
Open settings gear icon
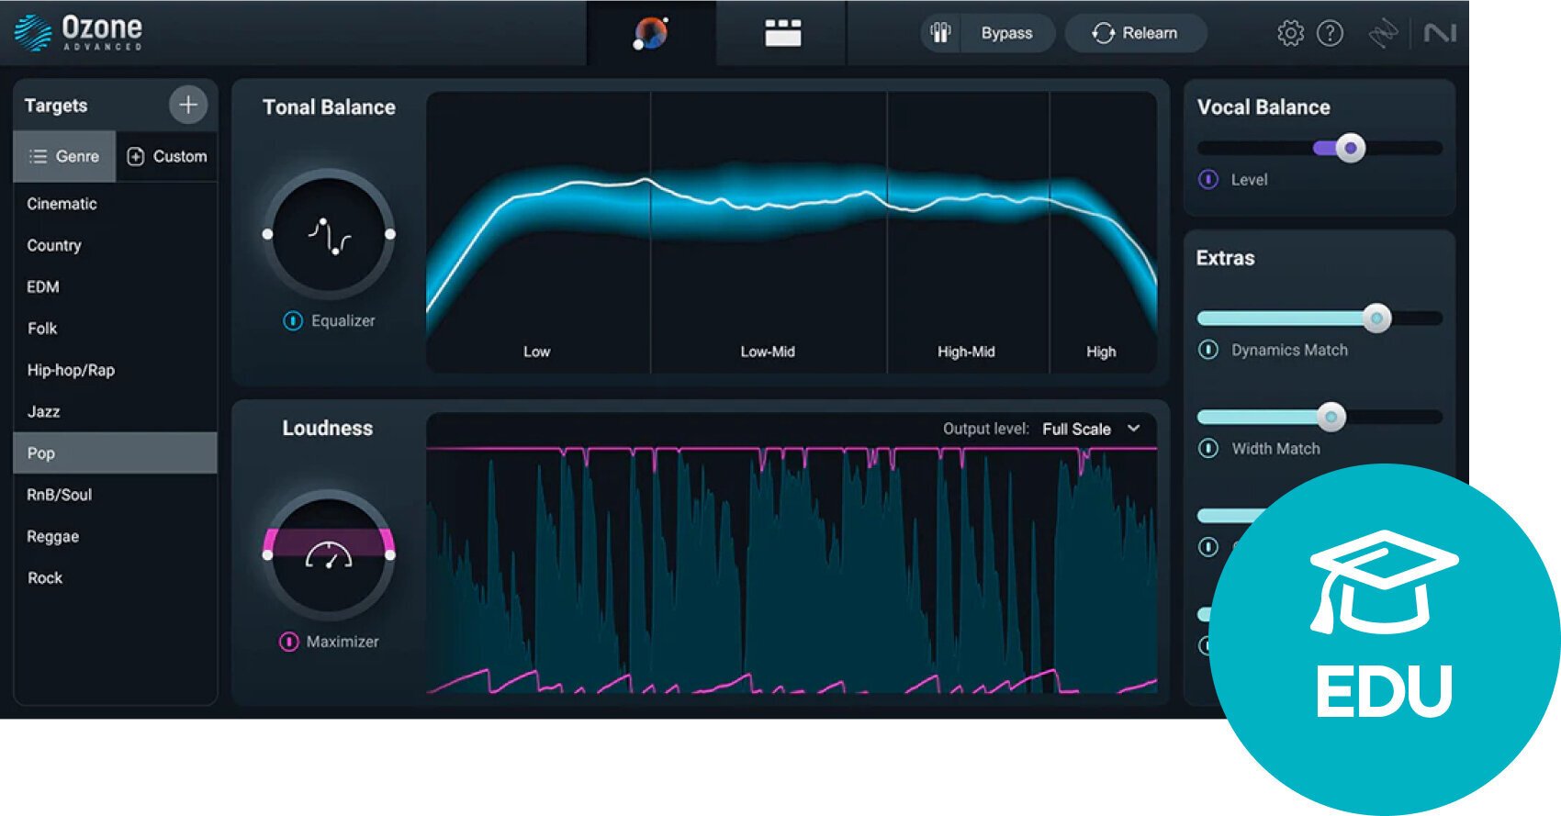(x=1290, y=33)
